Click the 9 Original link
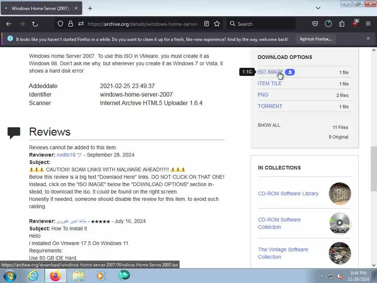Viewport: 377px width, 283px height. click(338, 137)
